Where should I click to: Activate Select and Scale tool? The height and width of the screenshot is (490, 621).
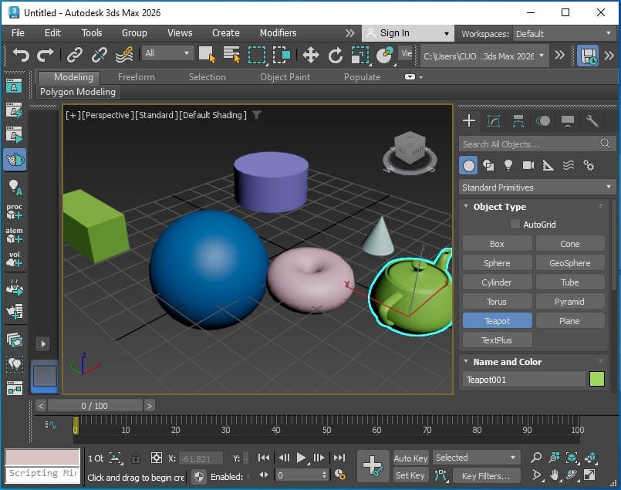[x=360, y=55]
